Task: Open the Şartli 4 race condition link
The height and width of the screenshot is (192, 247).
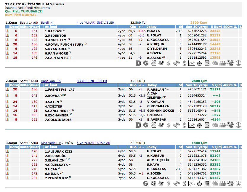Action: coord(46,23)
